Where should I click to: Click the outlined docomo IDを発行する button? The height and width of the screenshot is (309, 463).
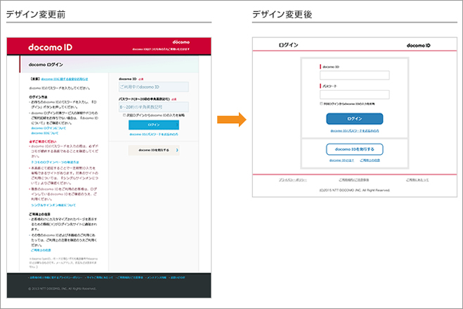354,149
